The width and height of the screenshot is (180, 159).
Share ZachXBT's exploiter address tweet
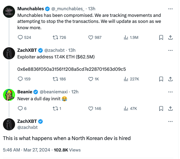click(170, 79)
